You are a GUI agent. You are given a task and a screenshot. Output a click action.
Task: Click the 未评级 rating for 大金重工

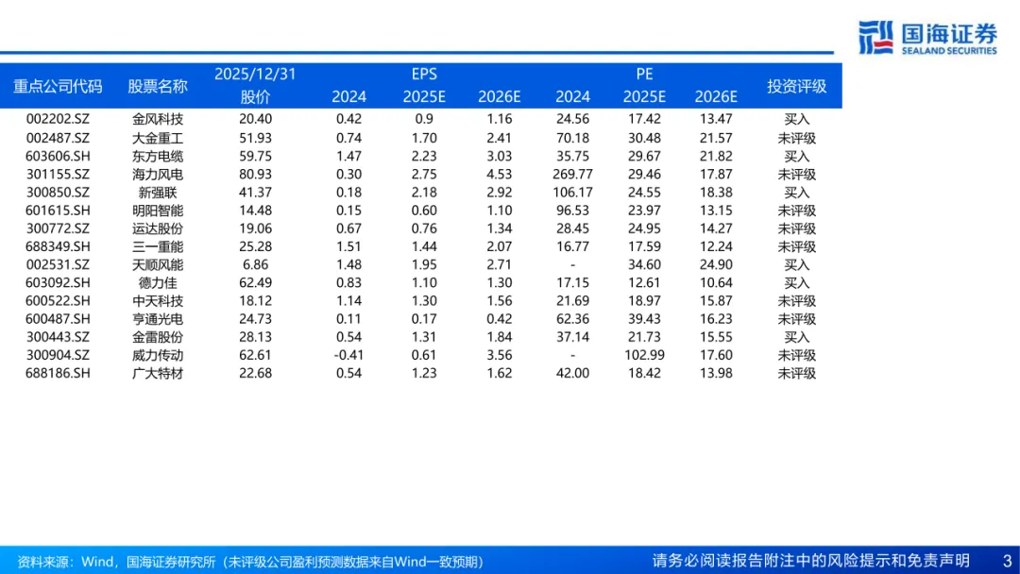pos(796,138)
